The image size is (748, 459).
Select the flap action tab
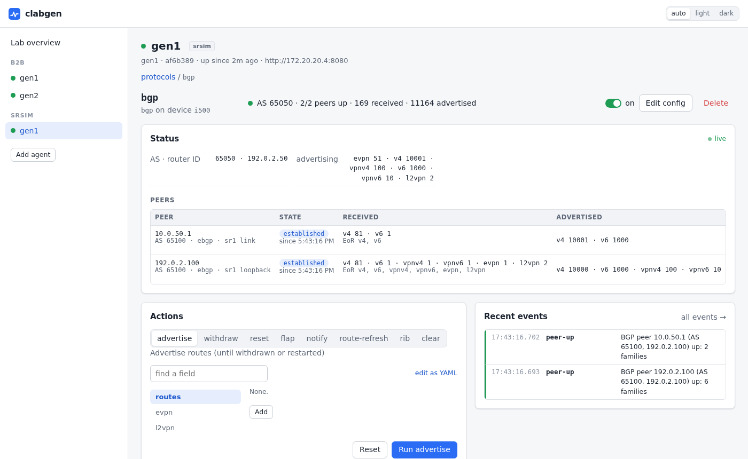point(287,338)
